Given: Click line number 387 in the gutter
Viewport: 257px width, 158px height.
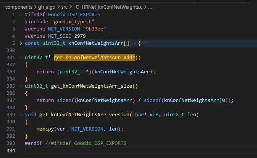Looking at the screenshot, I should pos(11,100).
